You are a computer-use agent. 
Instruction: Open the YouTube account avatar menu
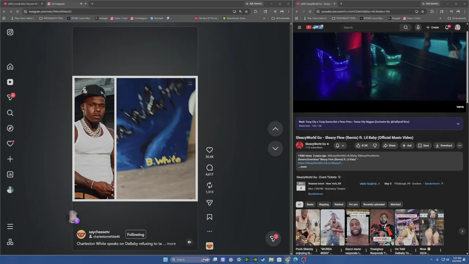457,27
